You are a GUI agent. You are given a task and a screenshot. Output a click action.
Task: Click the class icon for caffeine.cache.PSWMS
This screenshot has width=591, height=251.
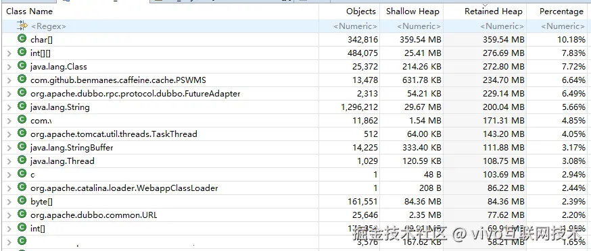(x=22, y=80)
